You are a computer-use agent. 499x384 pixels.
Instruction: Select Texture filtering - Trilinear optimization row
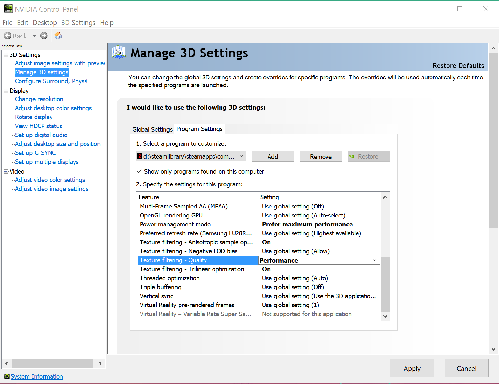tap(259, 269)
